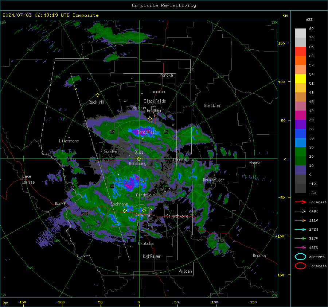328x307 pixels.
Task: Click the Innisfail city label
Action: 147,132
